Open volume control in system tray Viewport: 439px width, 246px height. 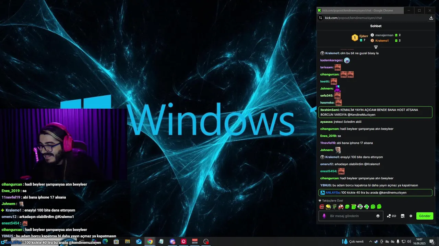coord(409,242)
